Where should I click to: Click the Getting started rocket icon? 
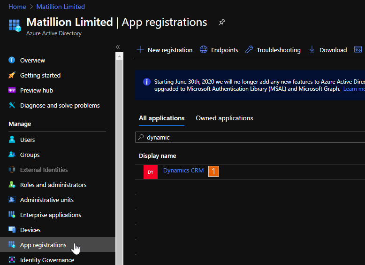pos(12,75)
